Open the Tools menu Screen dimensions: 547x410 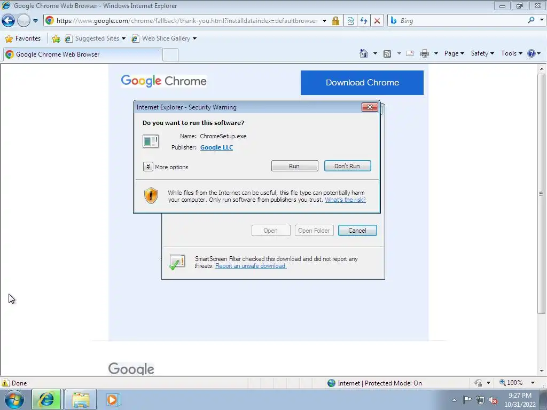click(511, 53)
